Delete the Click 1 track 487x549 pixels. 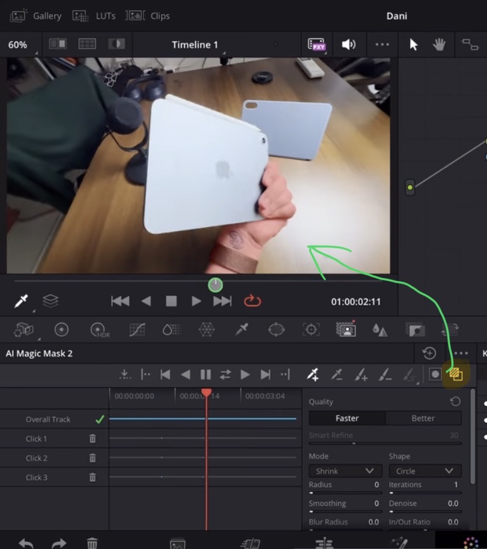(92, 439)
